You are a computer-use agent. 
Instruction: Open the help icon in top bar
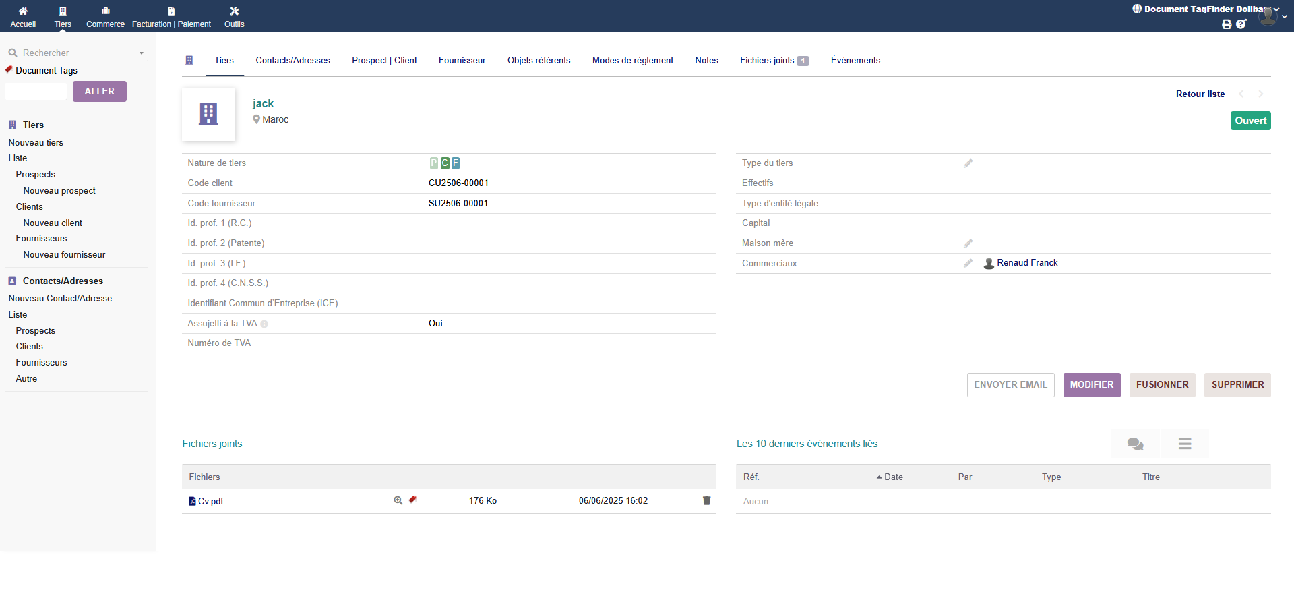point(1241,24)
